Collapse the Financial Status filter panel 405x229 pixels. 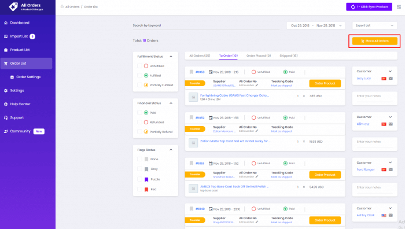tap(171, 104)
